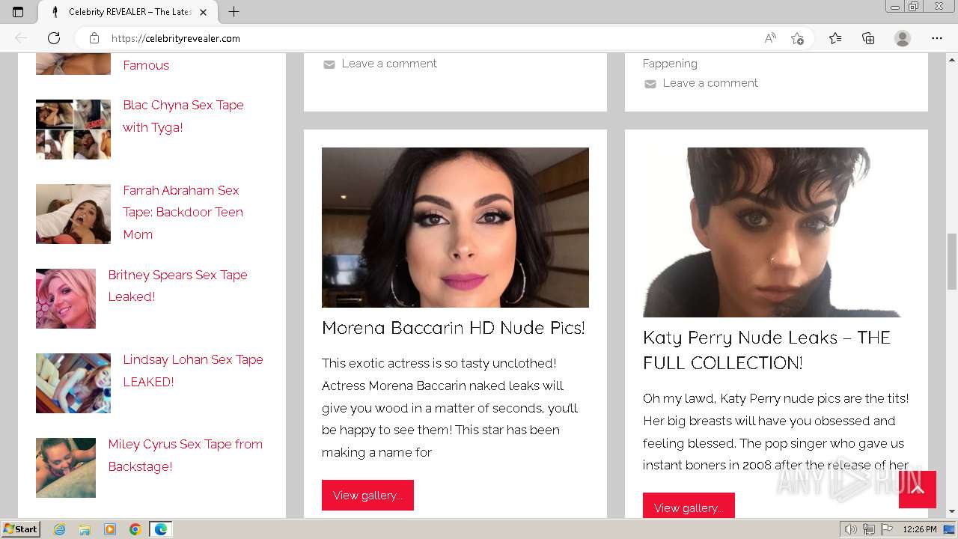
Task: View site information via lock icon
Action: click(94, 38)
